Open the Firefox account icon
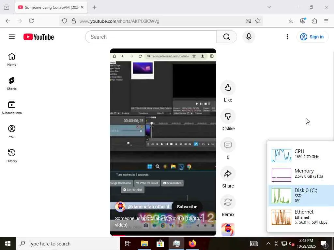Image resolution: width=334 pixels, height=250 pixels. [303, 21]
